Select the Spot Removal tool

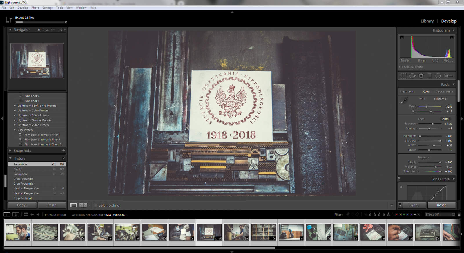(412, 76)
